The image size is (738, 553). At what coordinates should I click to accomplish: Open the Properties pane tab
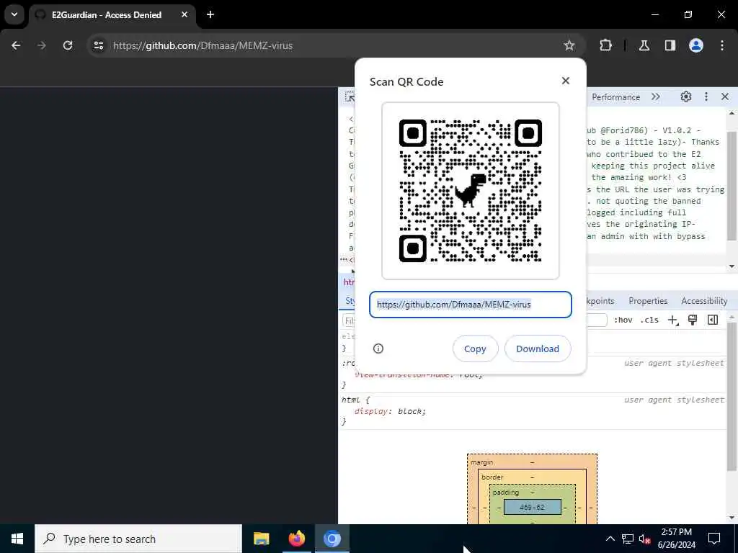pyautogui.click(x=648, y=301)
